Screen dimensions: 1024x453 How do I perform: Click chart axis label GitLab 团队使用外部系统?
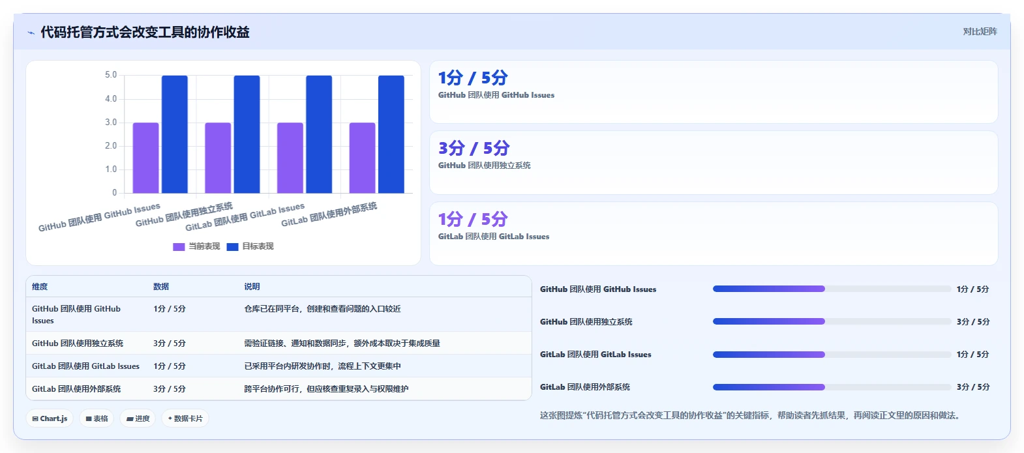pos(329,214)
